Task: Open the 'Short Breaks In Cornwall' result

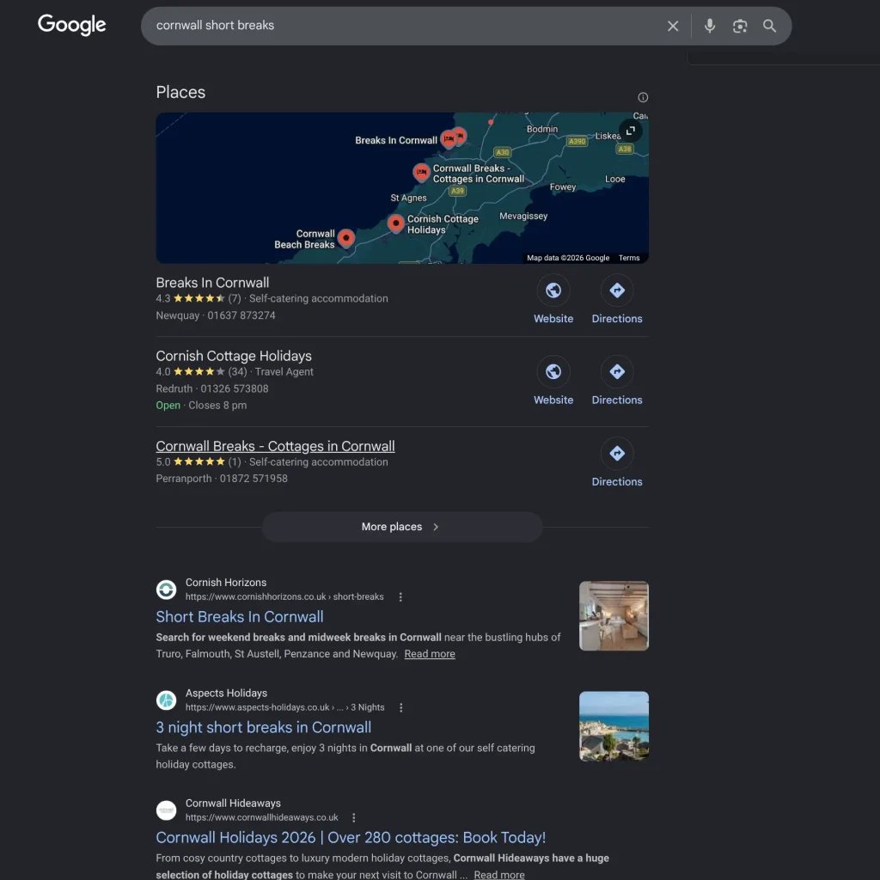Action: [240, 617]
